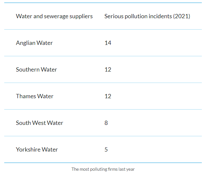The image size is (208, 173).
Task: Click the 'Serious pollution incidents (2021)' header
Action: [x=147, y=16]
